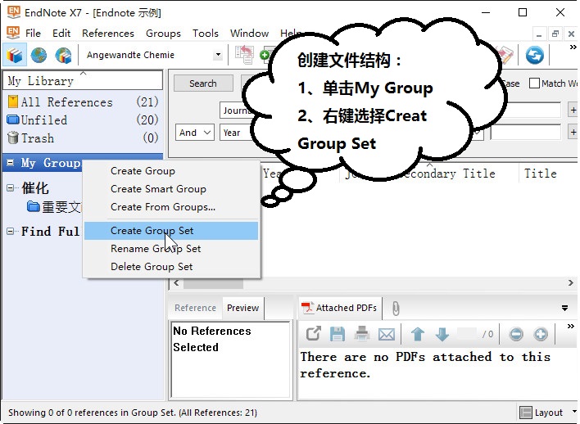Click the Trash can icon
580x424 pixels.
[x=12, y=138]
